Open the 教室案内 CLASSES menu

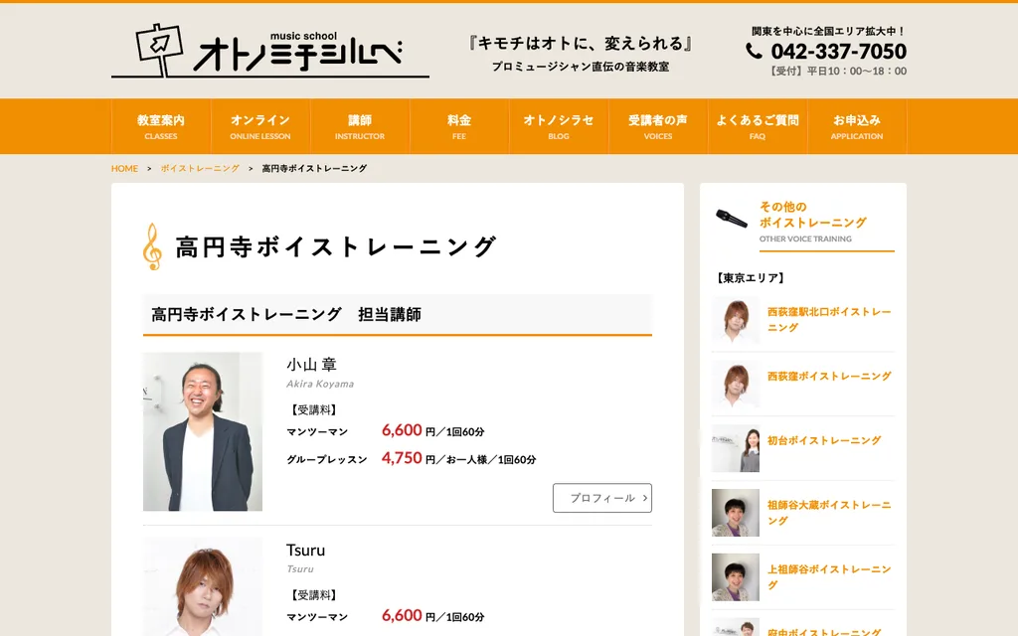[161, 126]
